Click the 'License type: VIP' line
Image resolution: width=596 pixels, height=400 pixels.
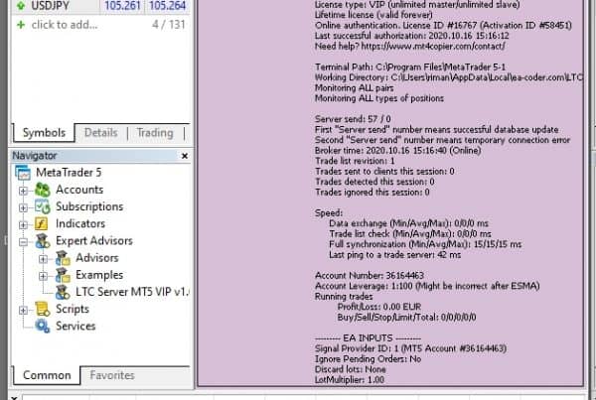click(417, 5)
